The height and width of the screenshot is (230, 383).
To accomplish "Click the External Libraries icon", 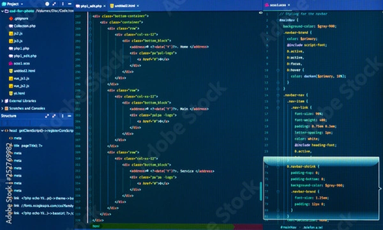I will click(x=6, y=101).
